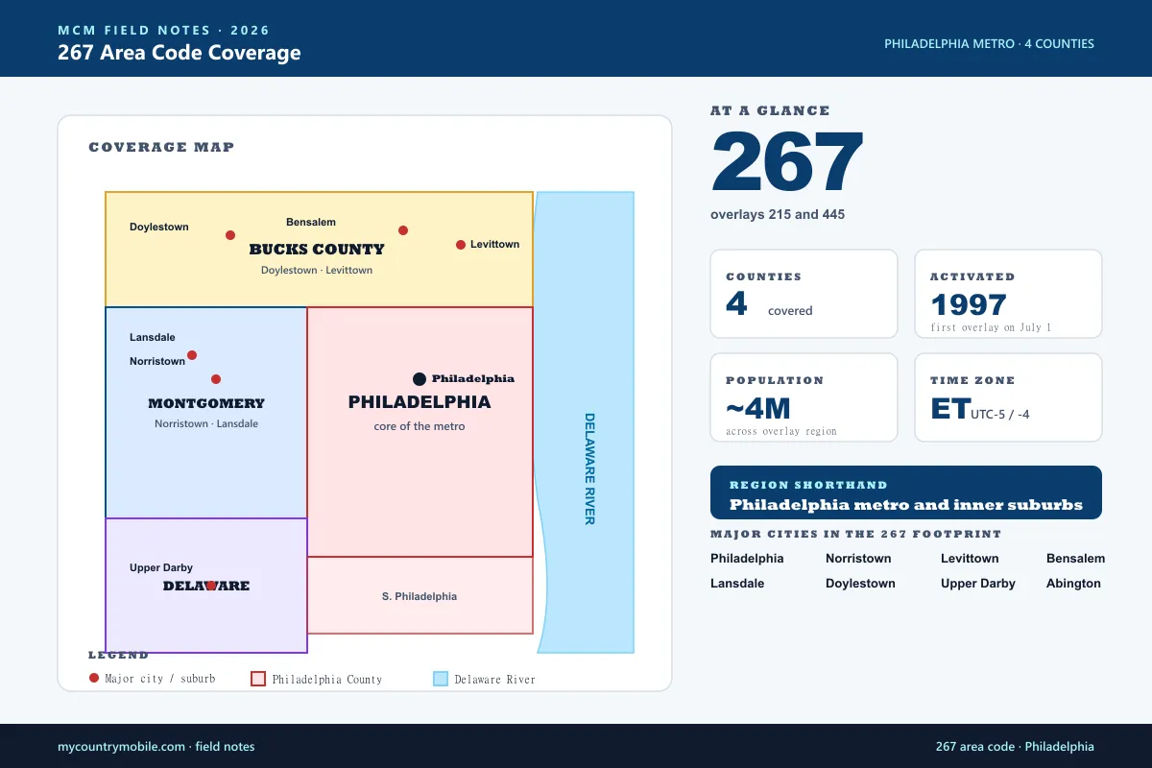This screenshot has height=768, width=1152.
Task: Click Norristown in the major cities list
Action: [858, 558]
